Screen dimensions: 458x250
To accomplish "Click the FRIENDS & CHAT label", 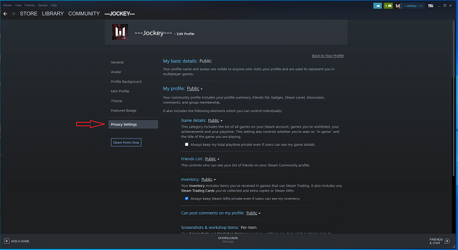I will tap(436, 241).
